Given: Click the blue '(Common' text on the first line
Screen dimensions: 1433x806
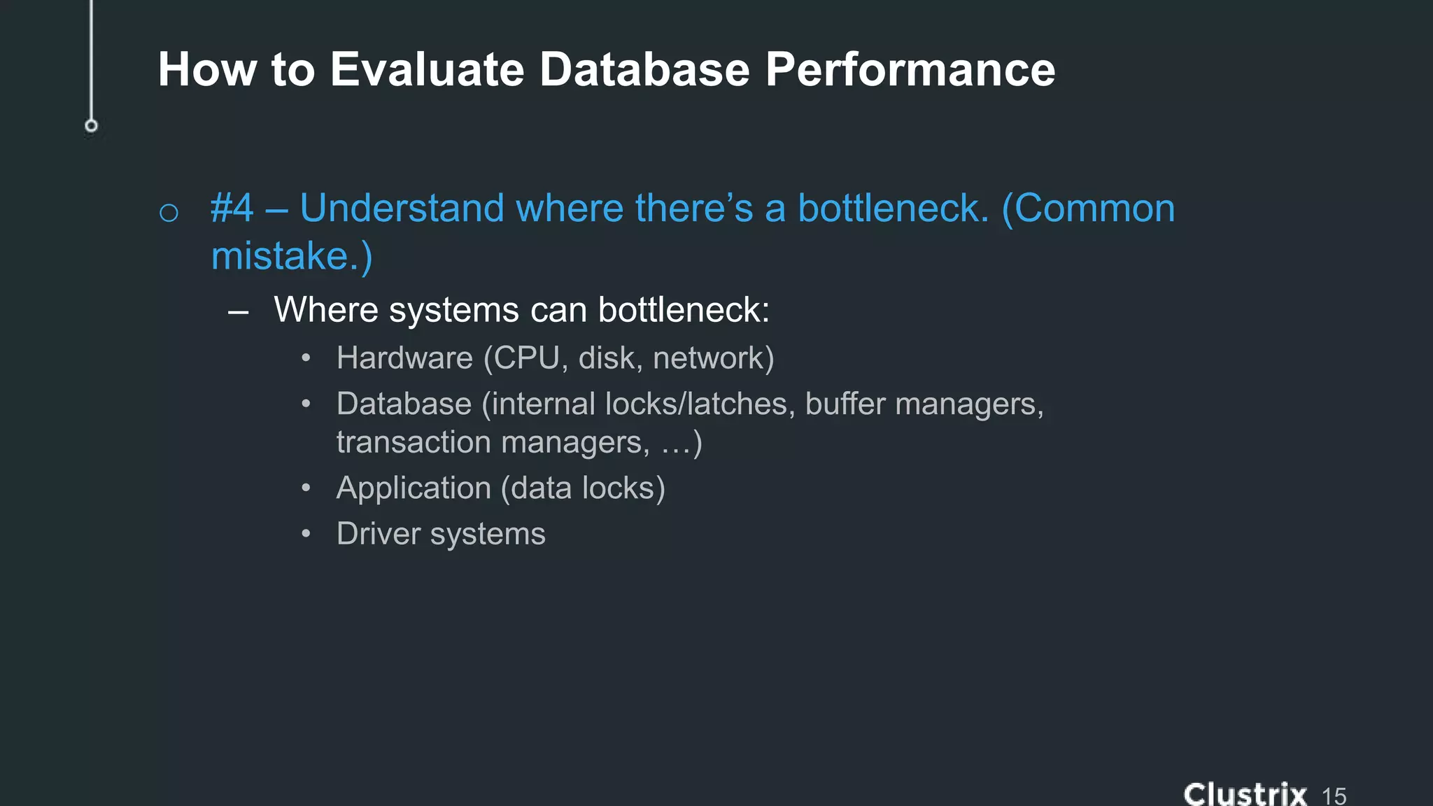Looking at the screenshot, I should (x=1089, y=208).
